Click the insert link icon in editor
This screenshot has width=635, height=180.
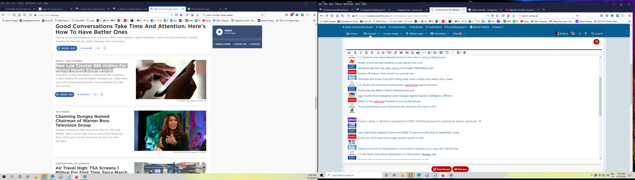pos(396,53)
